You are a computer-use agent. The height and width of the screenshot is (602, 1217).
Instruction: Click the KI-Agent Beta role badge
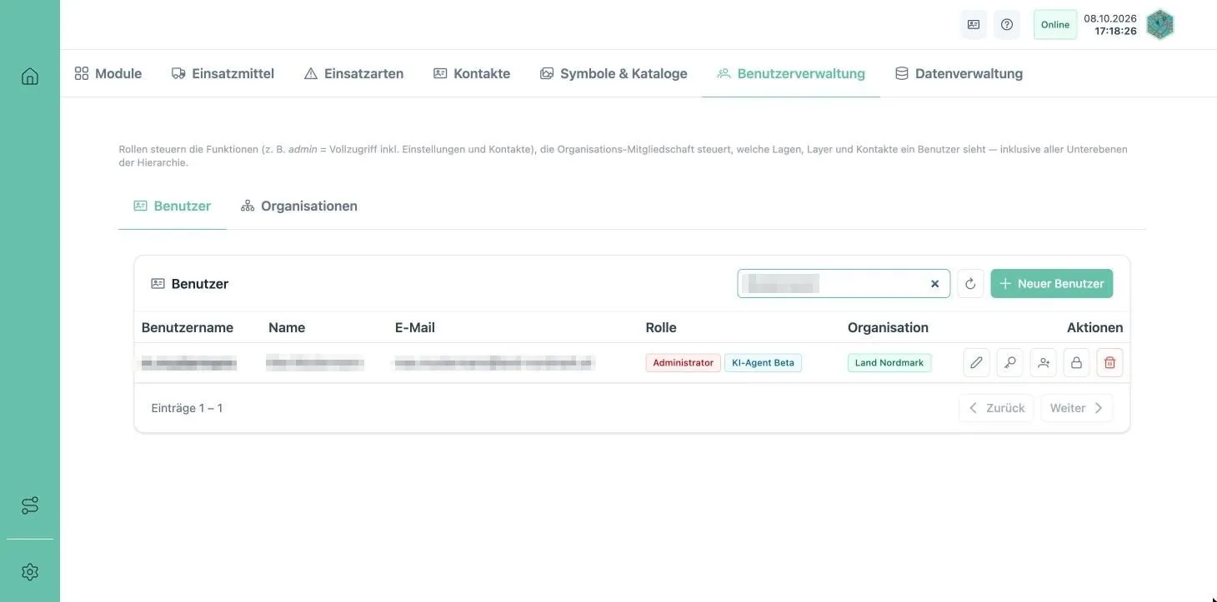(x=763, y=363)
